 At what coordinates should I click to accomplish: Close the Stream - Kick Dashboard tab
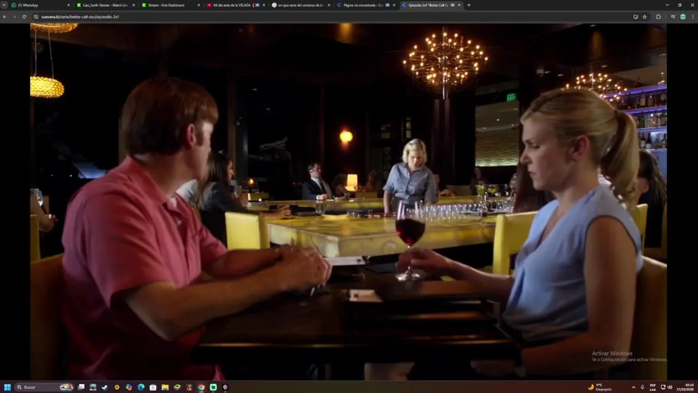[x=198, y=5]
